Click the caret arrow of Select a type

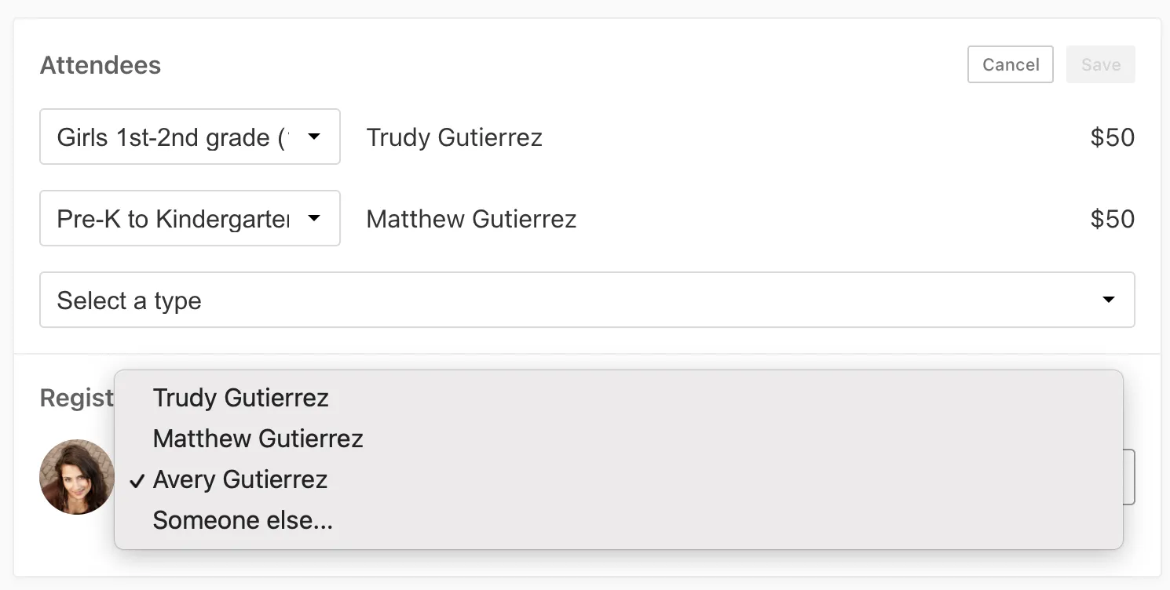click(1109, 300)
